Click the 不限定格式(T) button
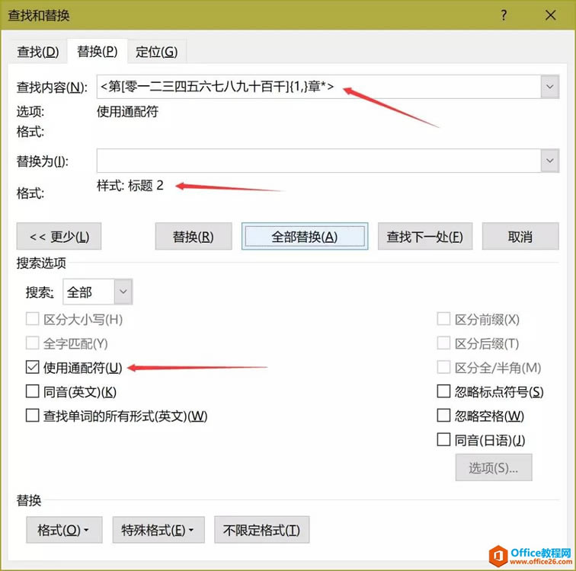The image size is (576, 571). [261, 530]
